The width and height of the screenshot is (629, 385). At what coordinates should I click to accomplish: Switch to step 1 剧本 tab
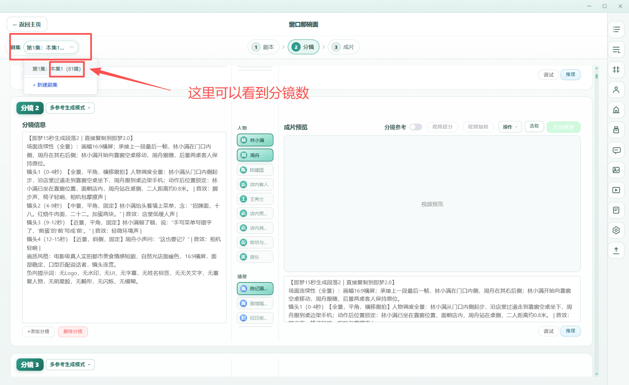263,47
